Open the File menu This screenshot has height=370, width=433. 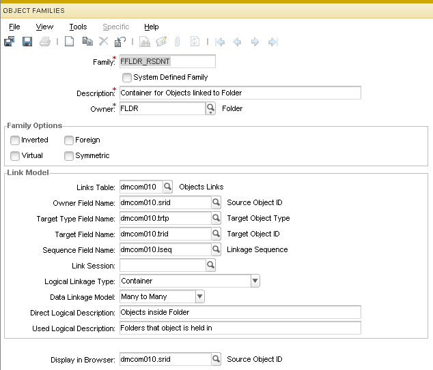[x=14, y=27]
